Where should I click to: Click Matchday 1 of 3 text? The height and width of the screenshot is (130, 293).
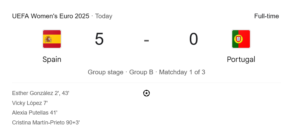click(x=182, y=72)
